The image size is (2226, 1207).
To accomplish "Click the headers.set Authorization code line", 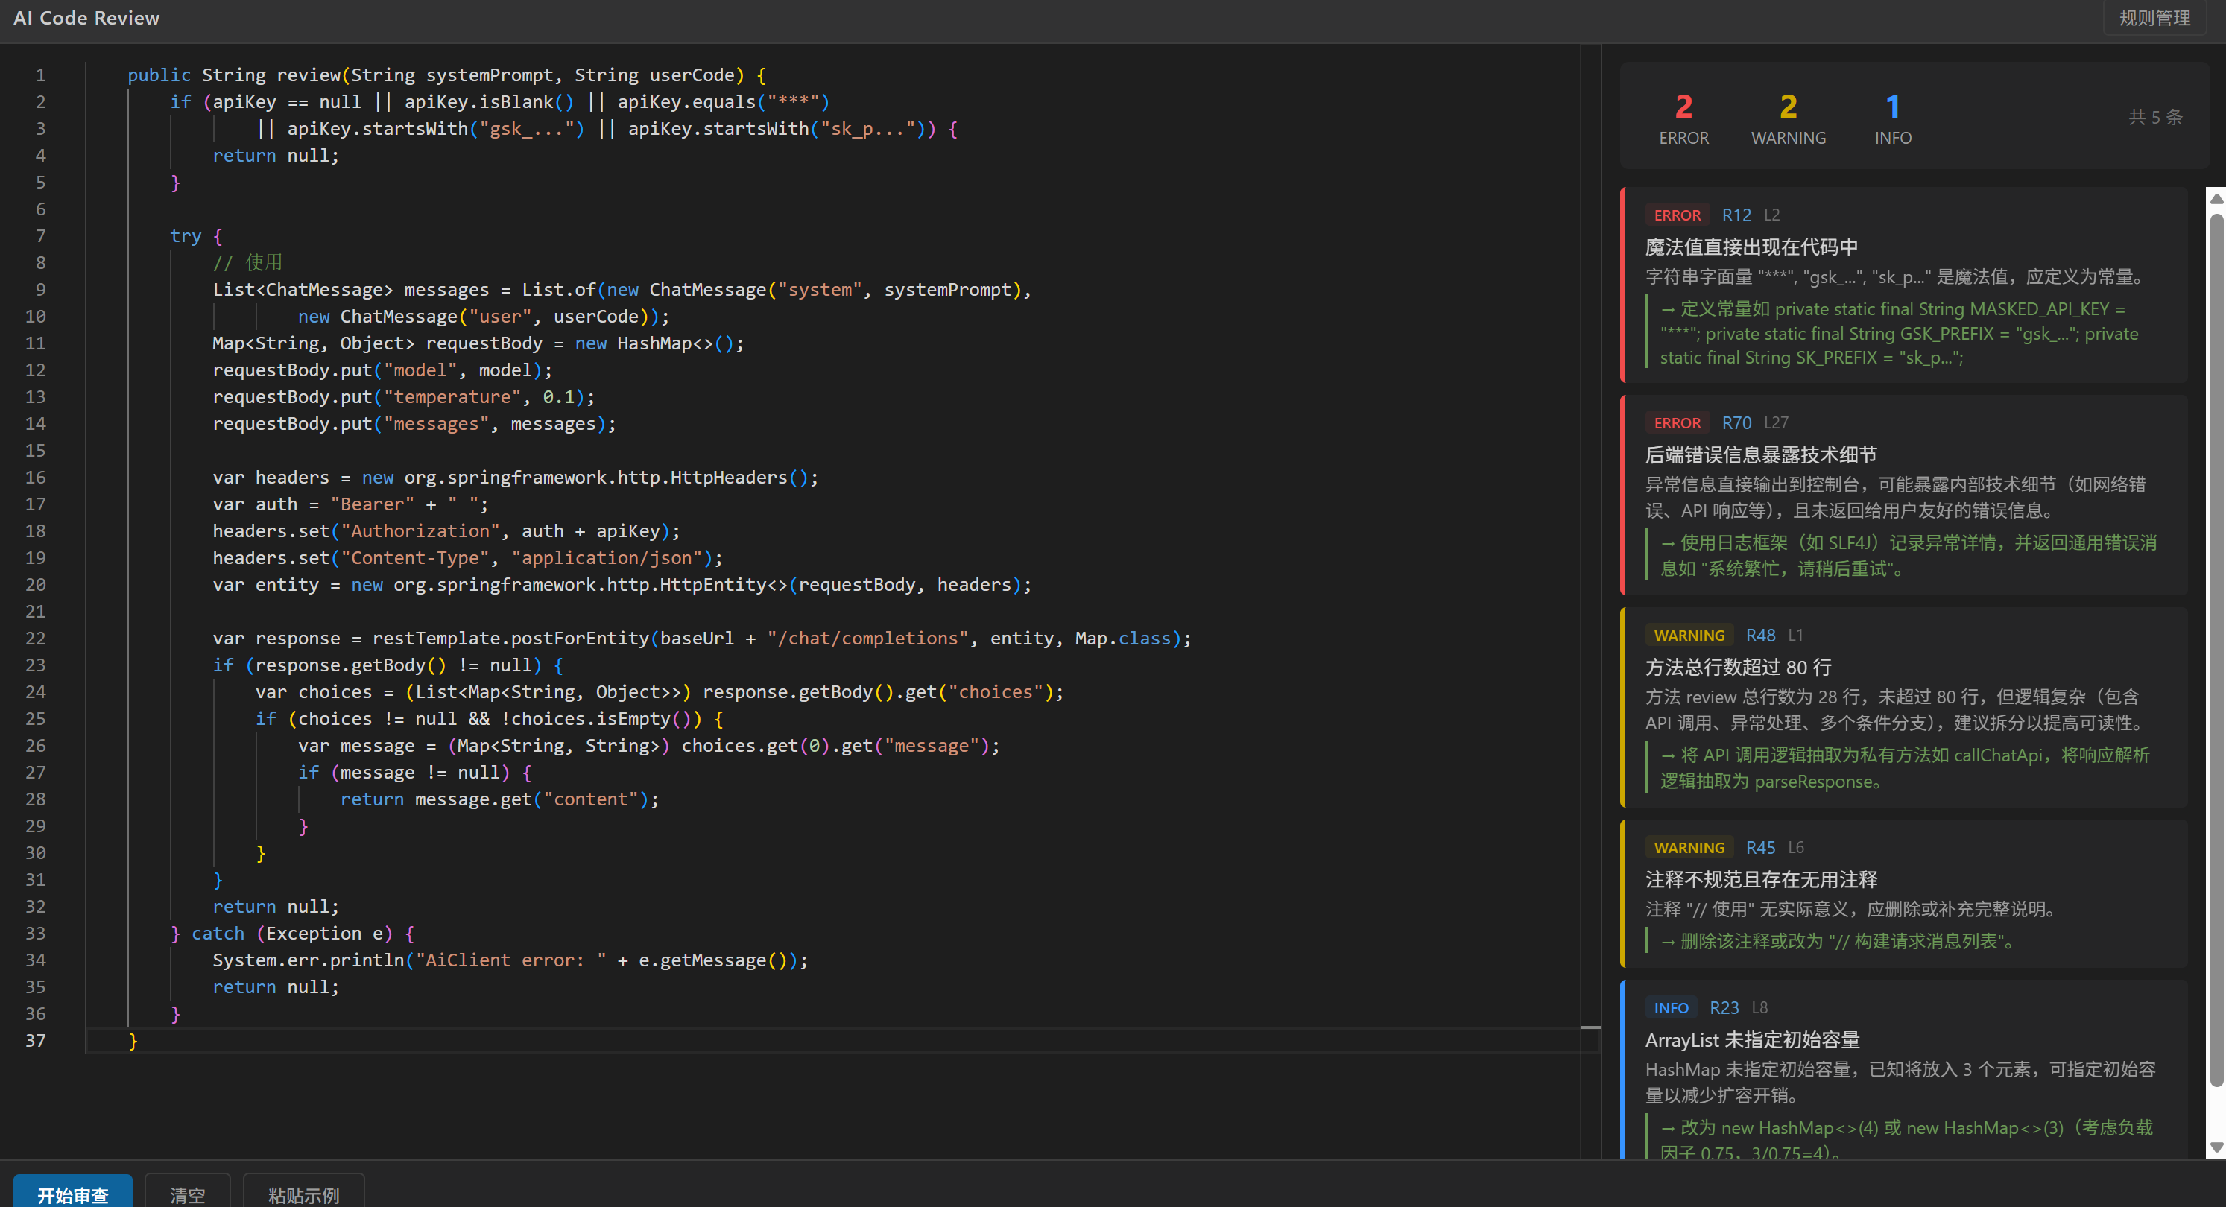I will point(446,531).
